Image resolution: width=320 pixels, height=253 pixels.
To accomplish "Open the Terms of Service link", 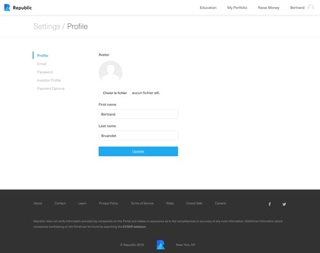I will tap(142, 203).
